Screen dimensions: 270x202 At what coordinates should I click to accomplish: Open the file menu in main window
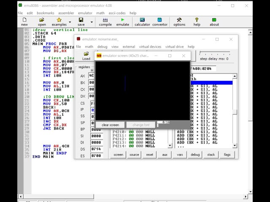(20, 13)
